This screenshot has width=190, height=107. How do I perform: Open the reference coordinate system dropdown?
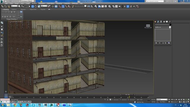tap(44, 6)
